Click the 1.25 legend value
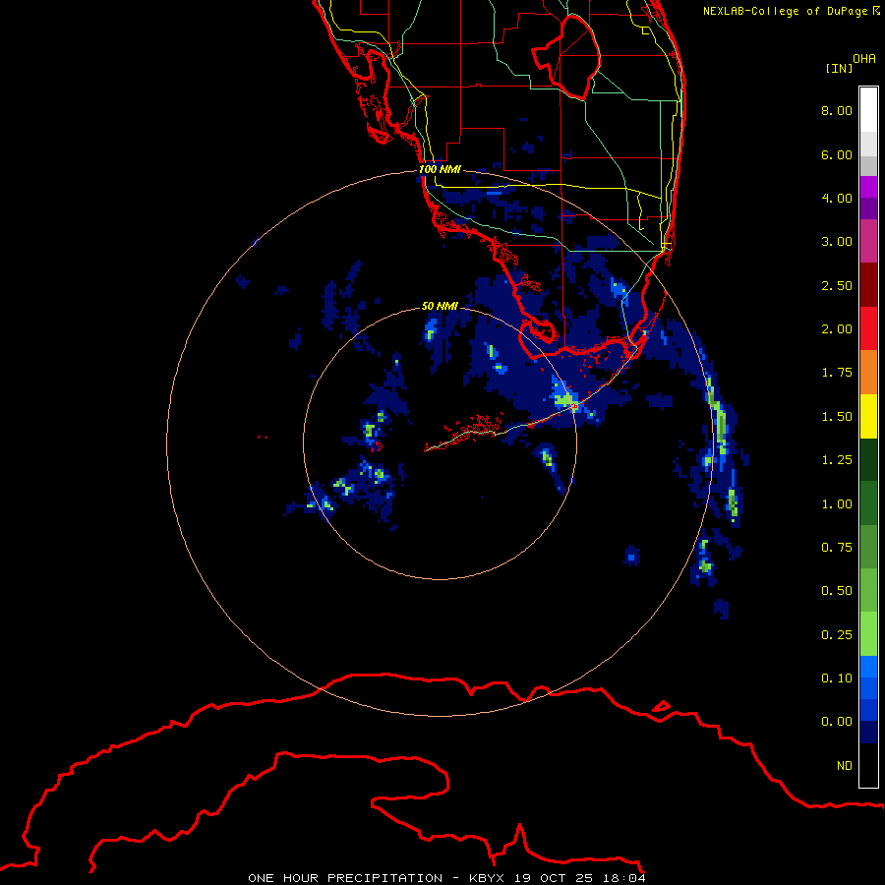Viewport: 885px width, 885px height. pos(837,460)
